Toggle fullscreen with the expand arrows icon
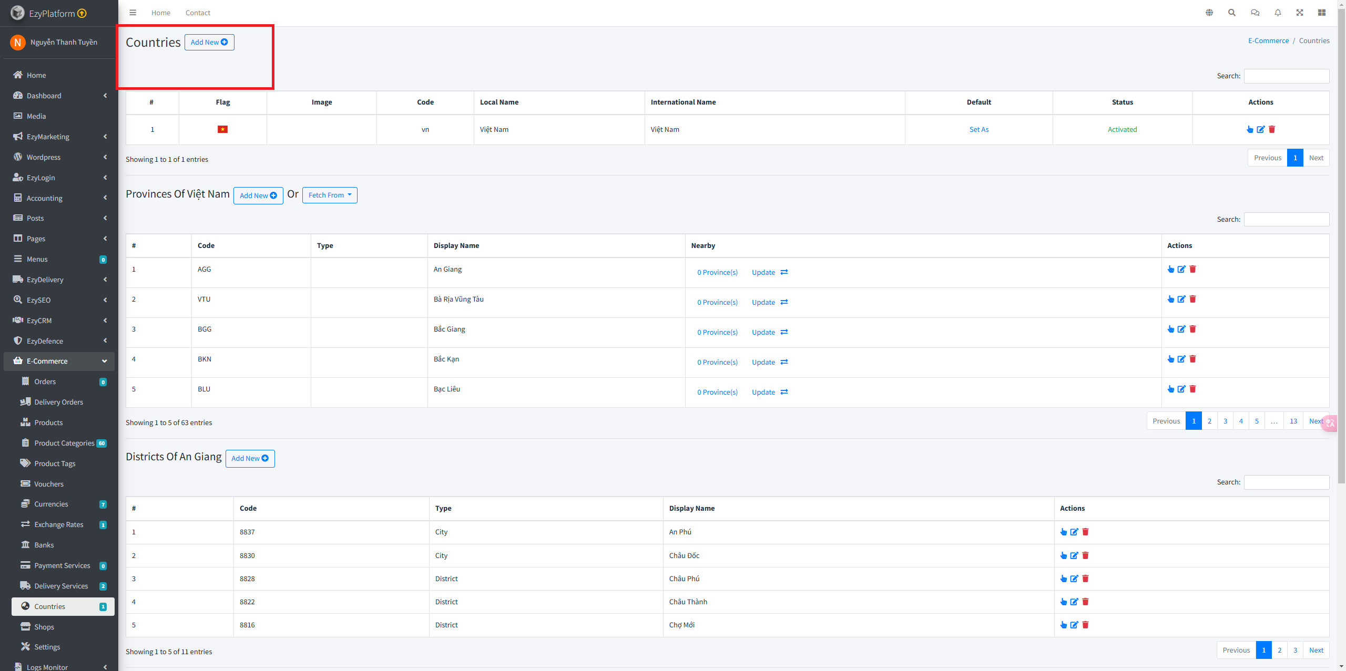The height and width of the screenshot is (671, 1346). click(1300, 13)
